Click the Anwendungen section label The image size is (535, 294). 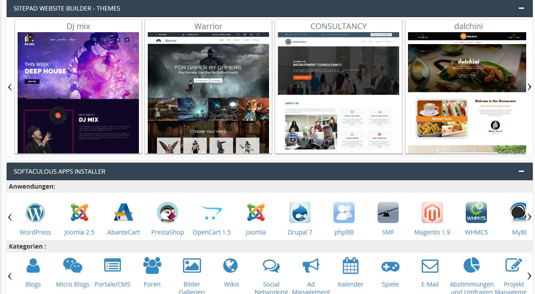pos(32,186)
